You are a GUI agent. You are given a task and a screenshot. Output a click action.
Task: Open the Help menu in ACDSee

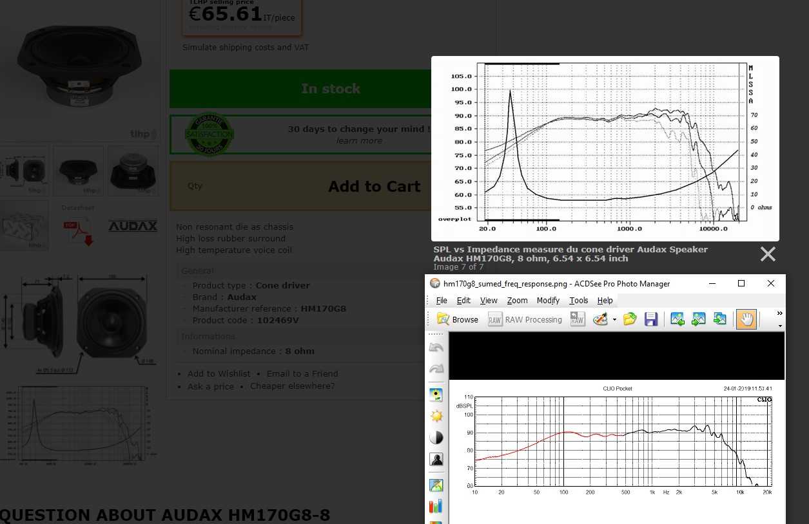605,300
